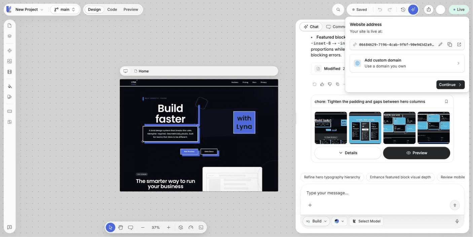Viewport: 473px width, 237px height.
Task: Open the Pages panel in the left sidebar
Action: 9,26
